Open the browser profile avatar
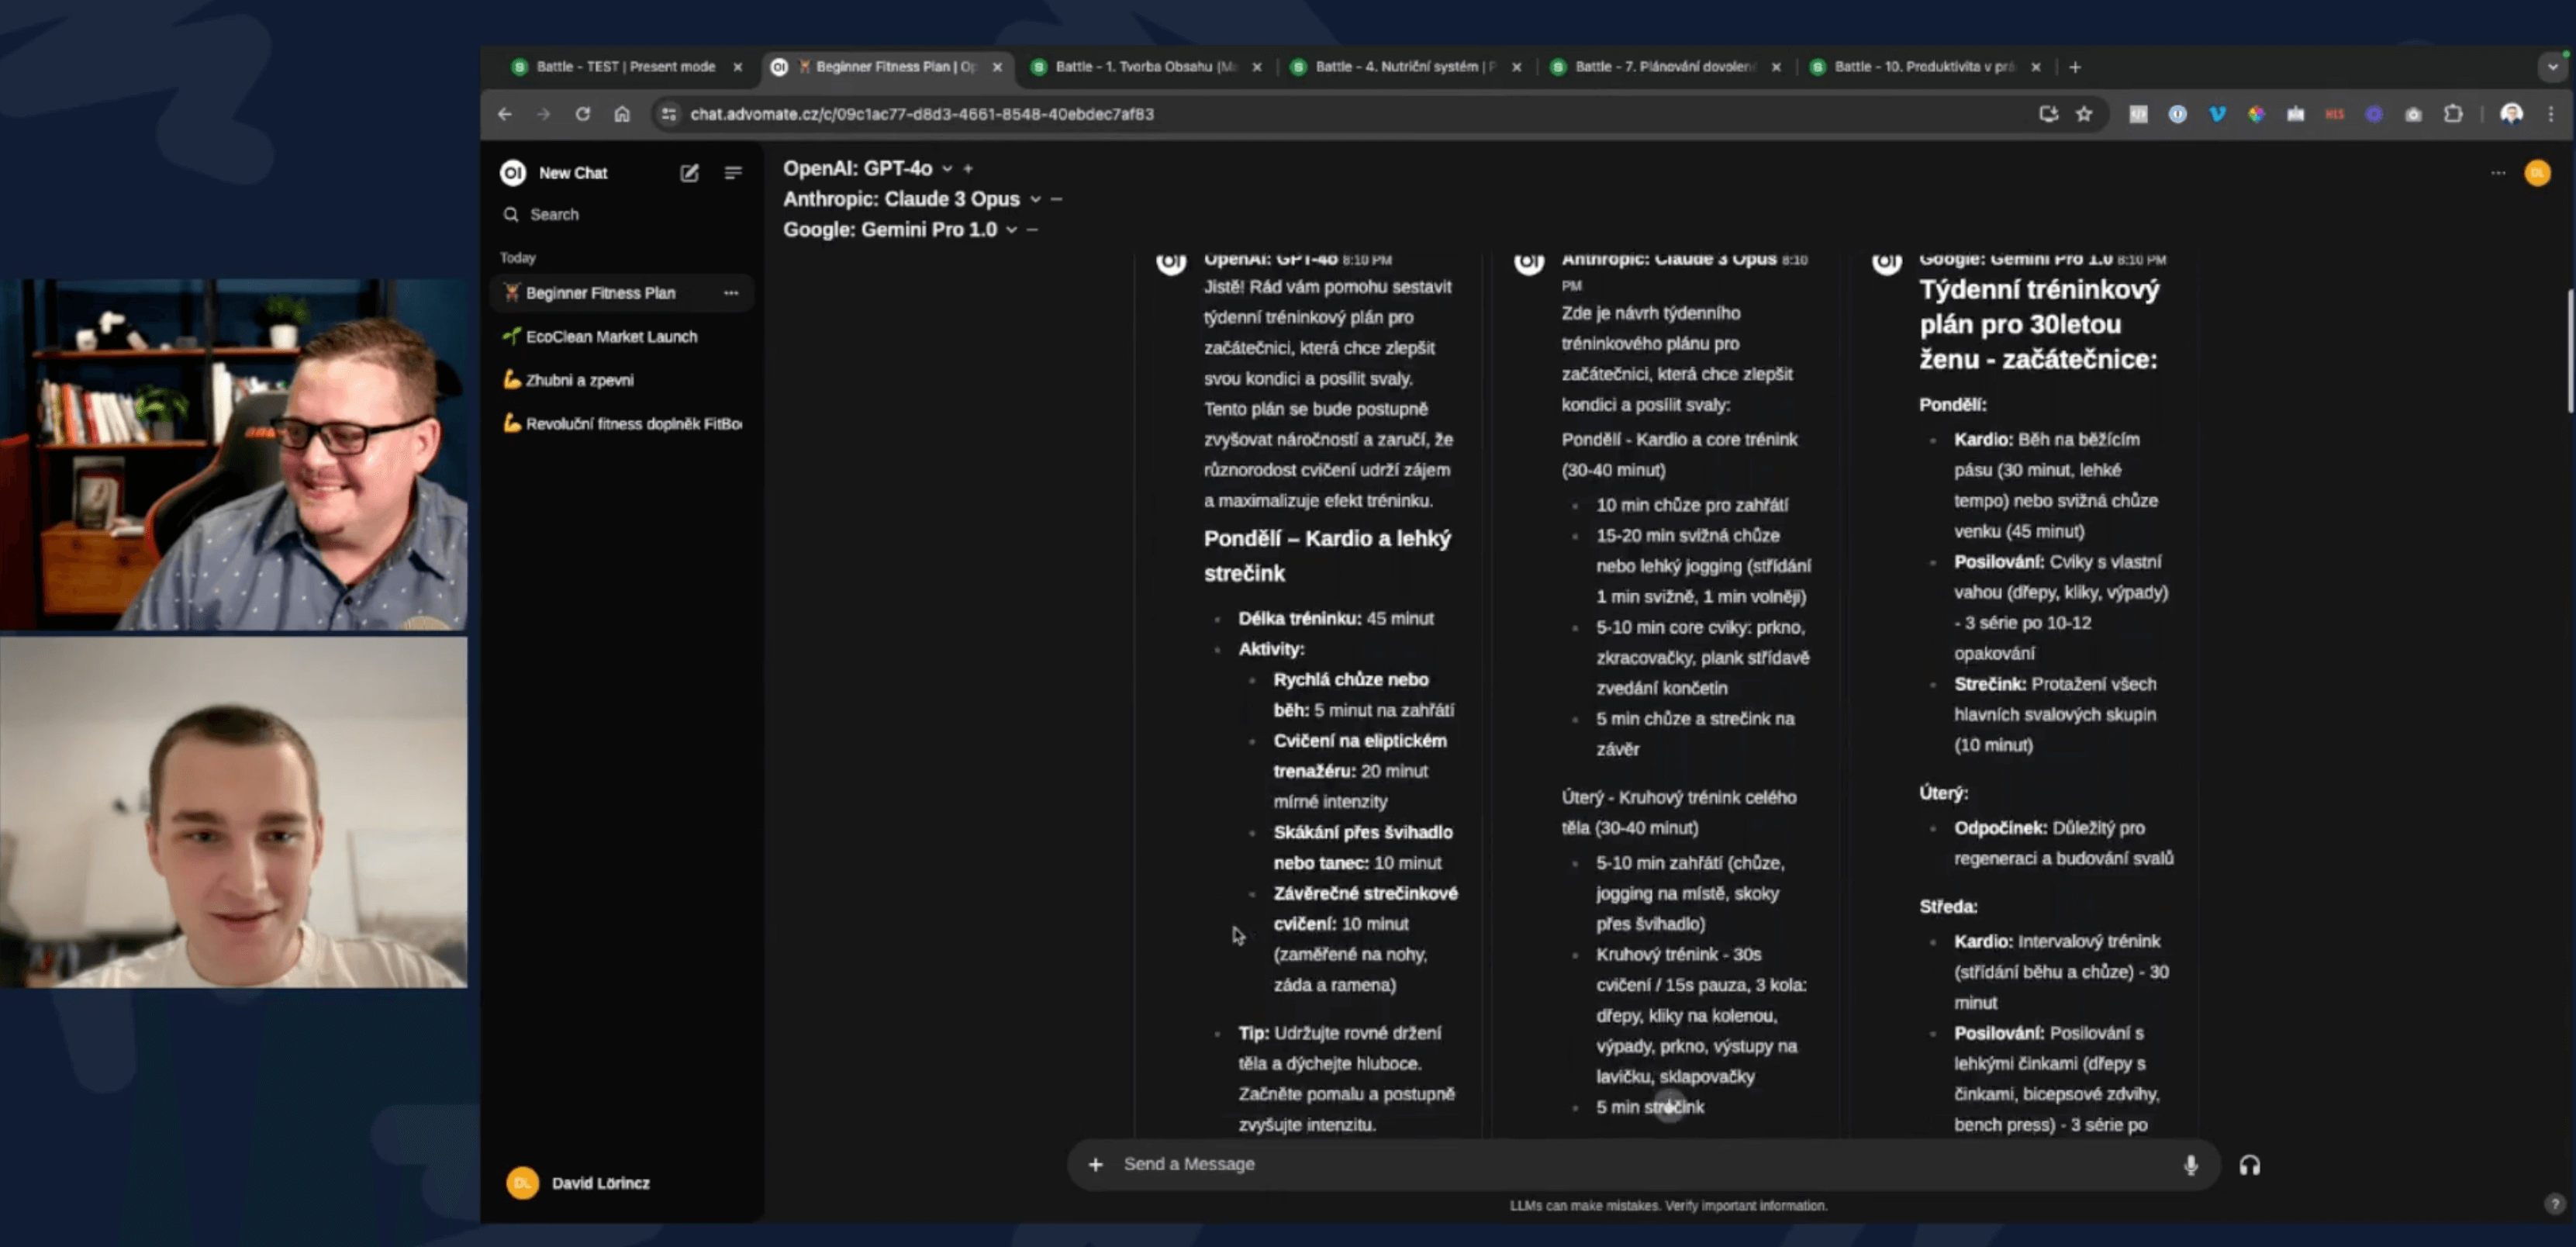 tap(2511, 114)
